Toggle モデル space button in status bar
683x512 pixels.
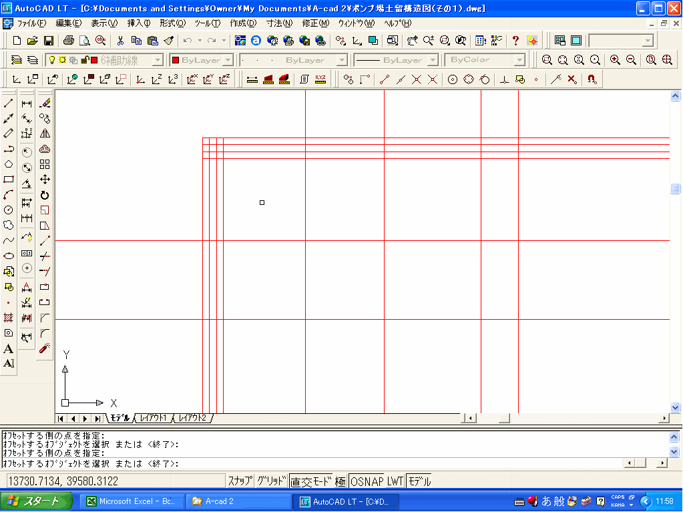(x=419, y=481)
